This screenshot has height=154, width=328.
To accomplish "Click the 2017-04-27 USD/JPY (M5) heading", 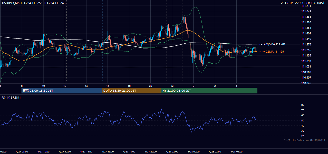I will click(303, 3).
